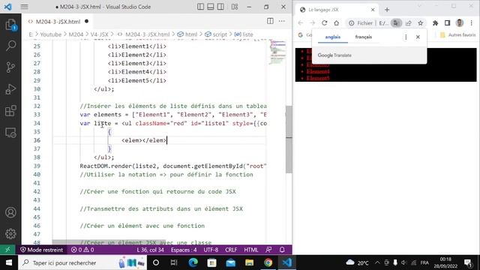Click the script breadcrumb symbol
This screenshot has height=270, width=480.
(216, 34)
